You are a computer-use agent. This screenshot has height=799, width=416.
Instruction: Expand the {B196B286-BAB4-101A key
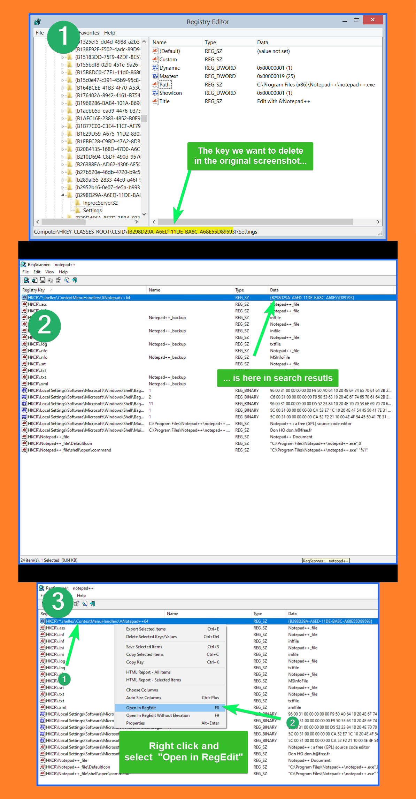coord(63,103)
